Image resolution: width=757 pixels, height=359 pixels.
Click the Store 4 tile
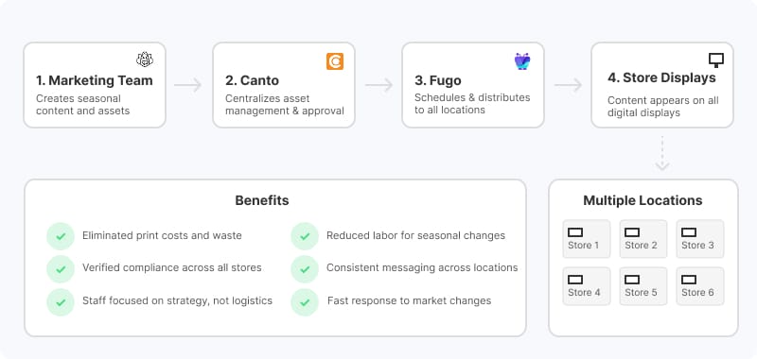586,286
